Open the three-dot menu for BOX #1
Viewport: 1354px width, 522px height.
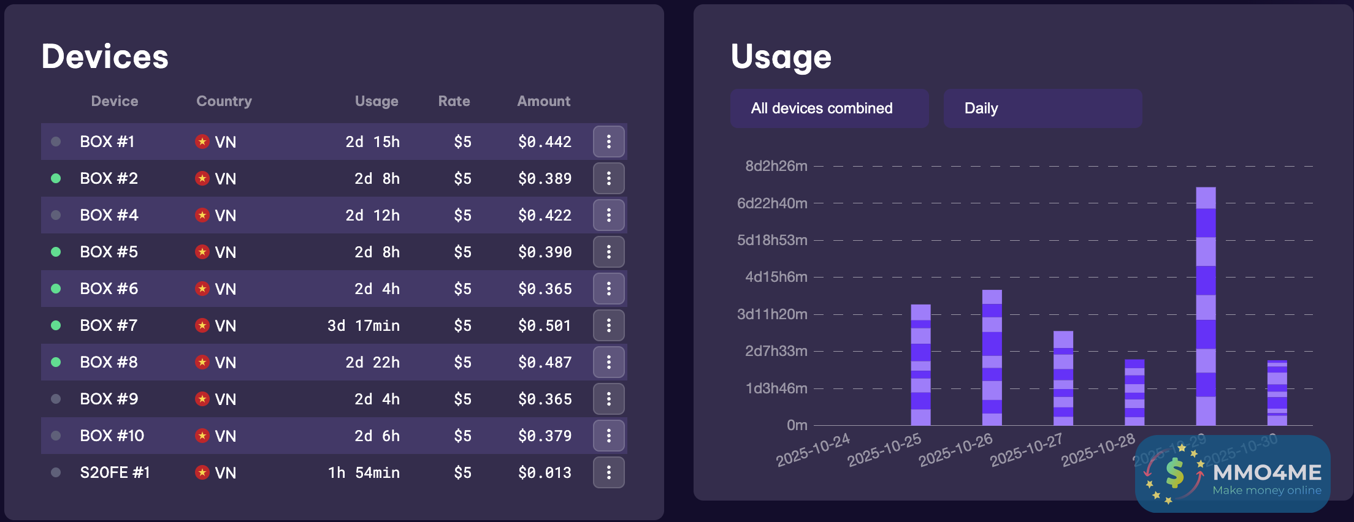[608, 142]
